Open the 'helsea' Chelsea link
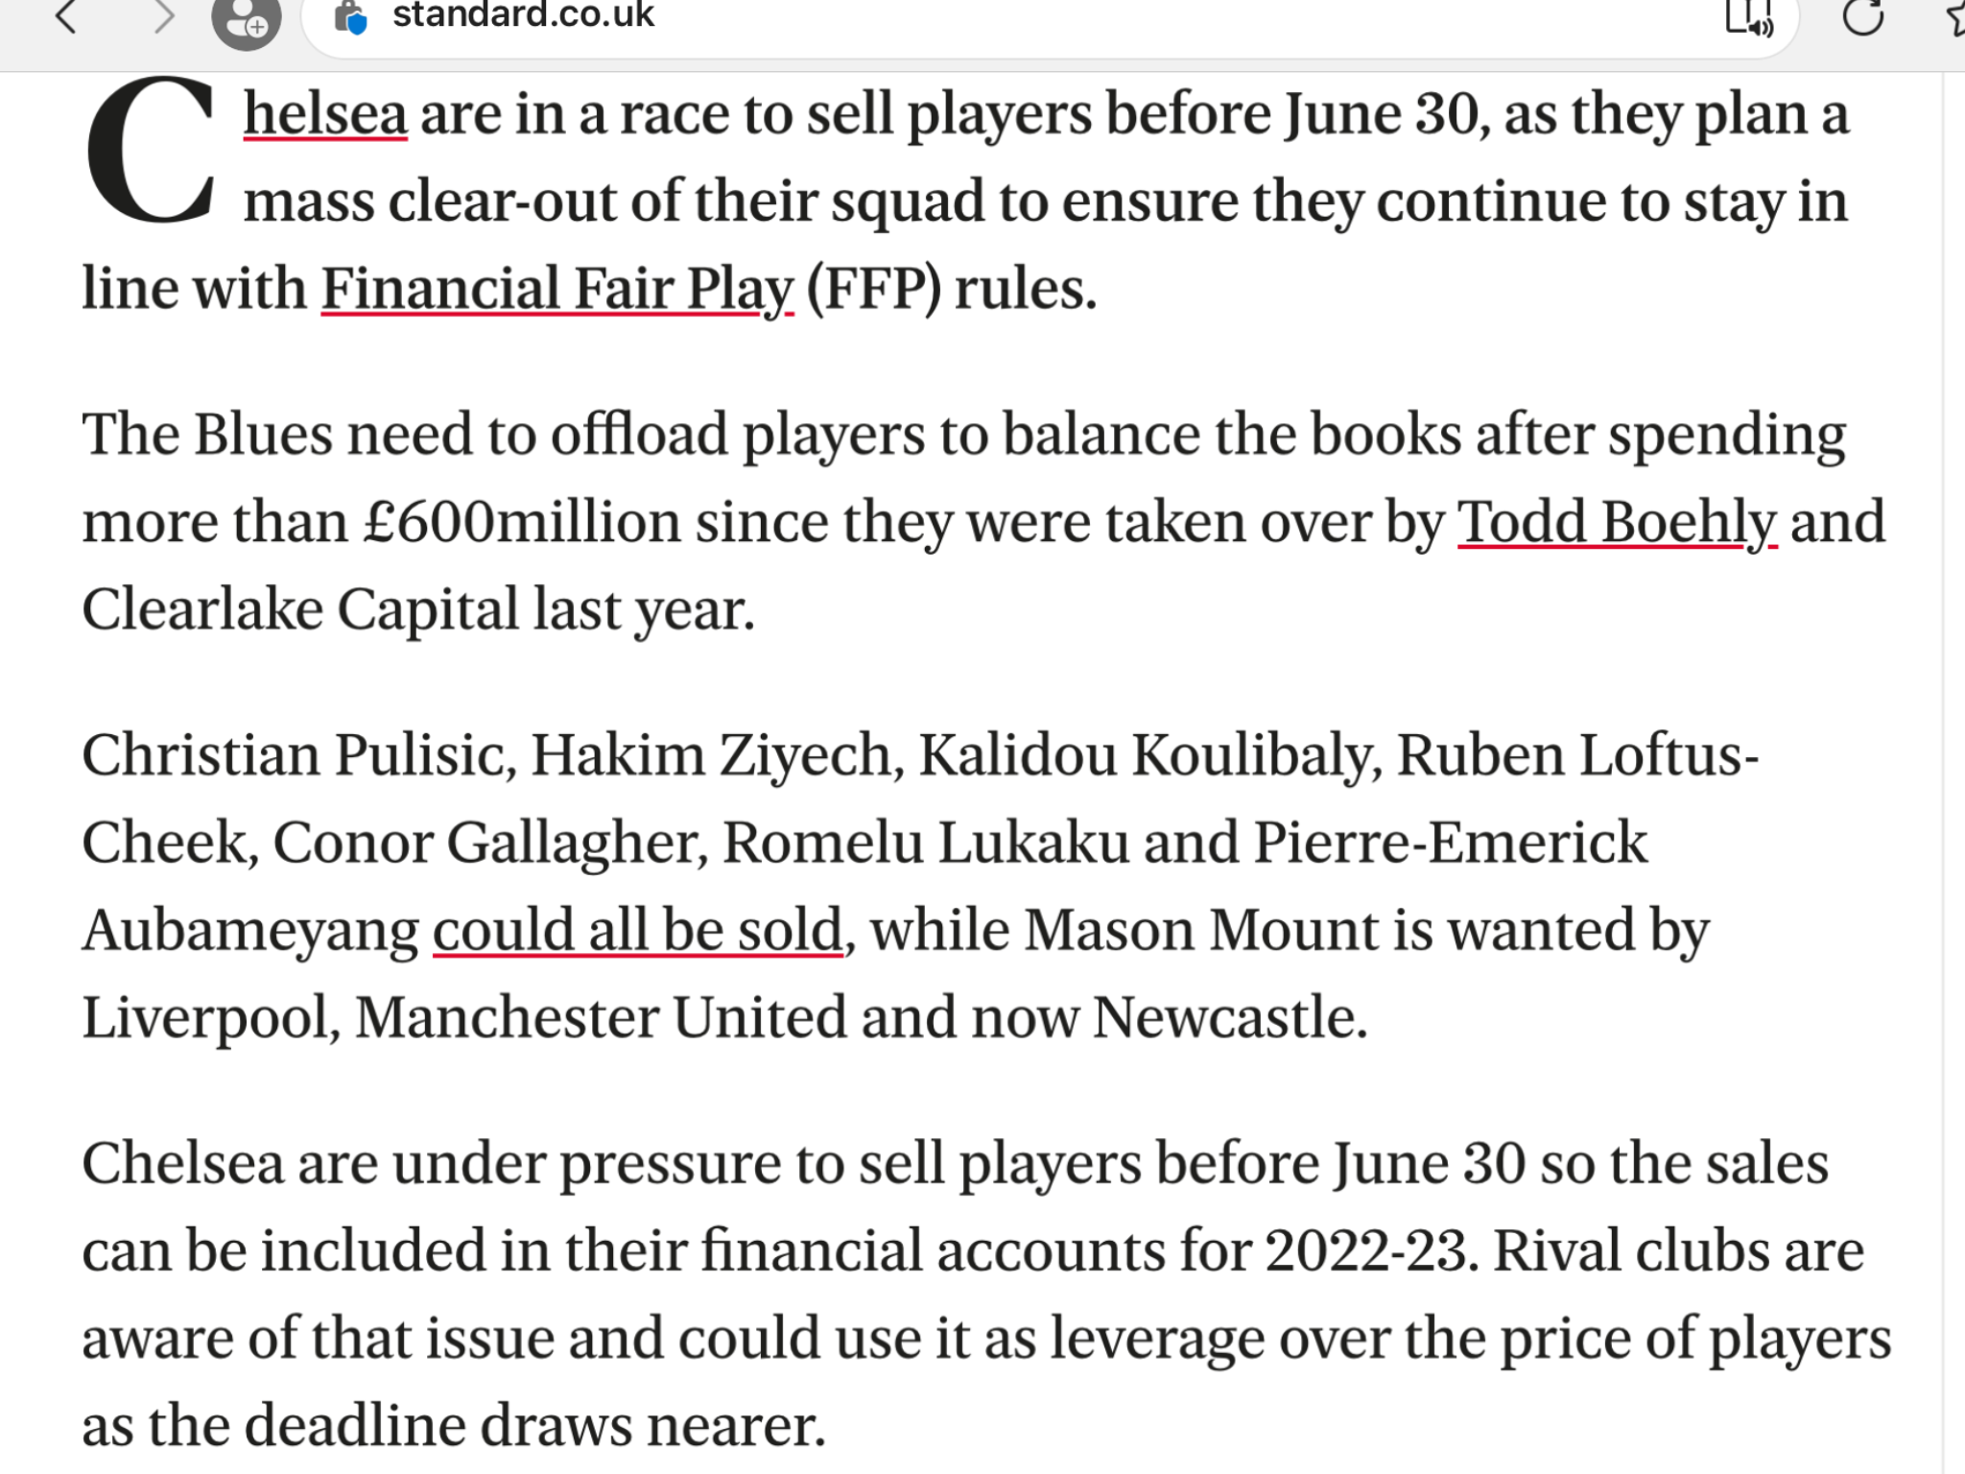This screenshot has width=1965, height=1474. pos(325,114)
